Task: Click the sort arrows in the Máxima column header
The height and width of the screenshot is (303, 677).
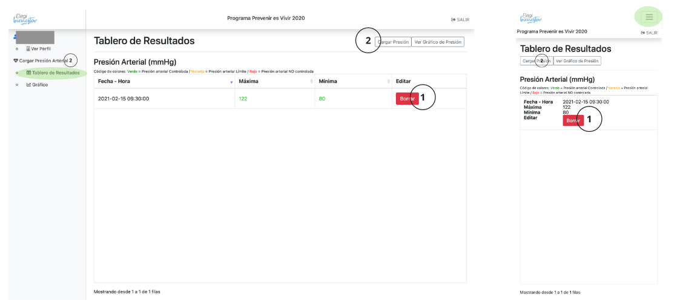Action: [311, 82]
